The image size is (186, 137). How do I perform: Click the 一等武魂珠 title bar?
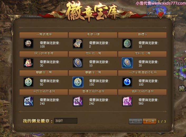click(44, 35)
